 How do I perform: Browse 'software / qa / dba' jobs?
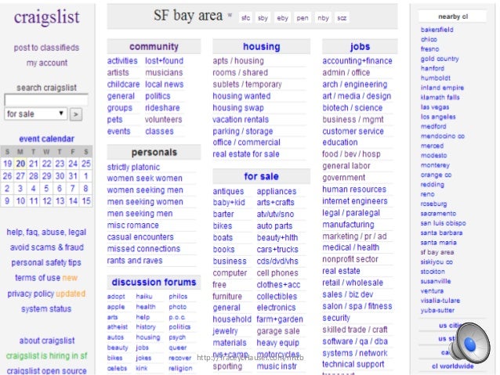(x=355, y=341)
